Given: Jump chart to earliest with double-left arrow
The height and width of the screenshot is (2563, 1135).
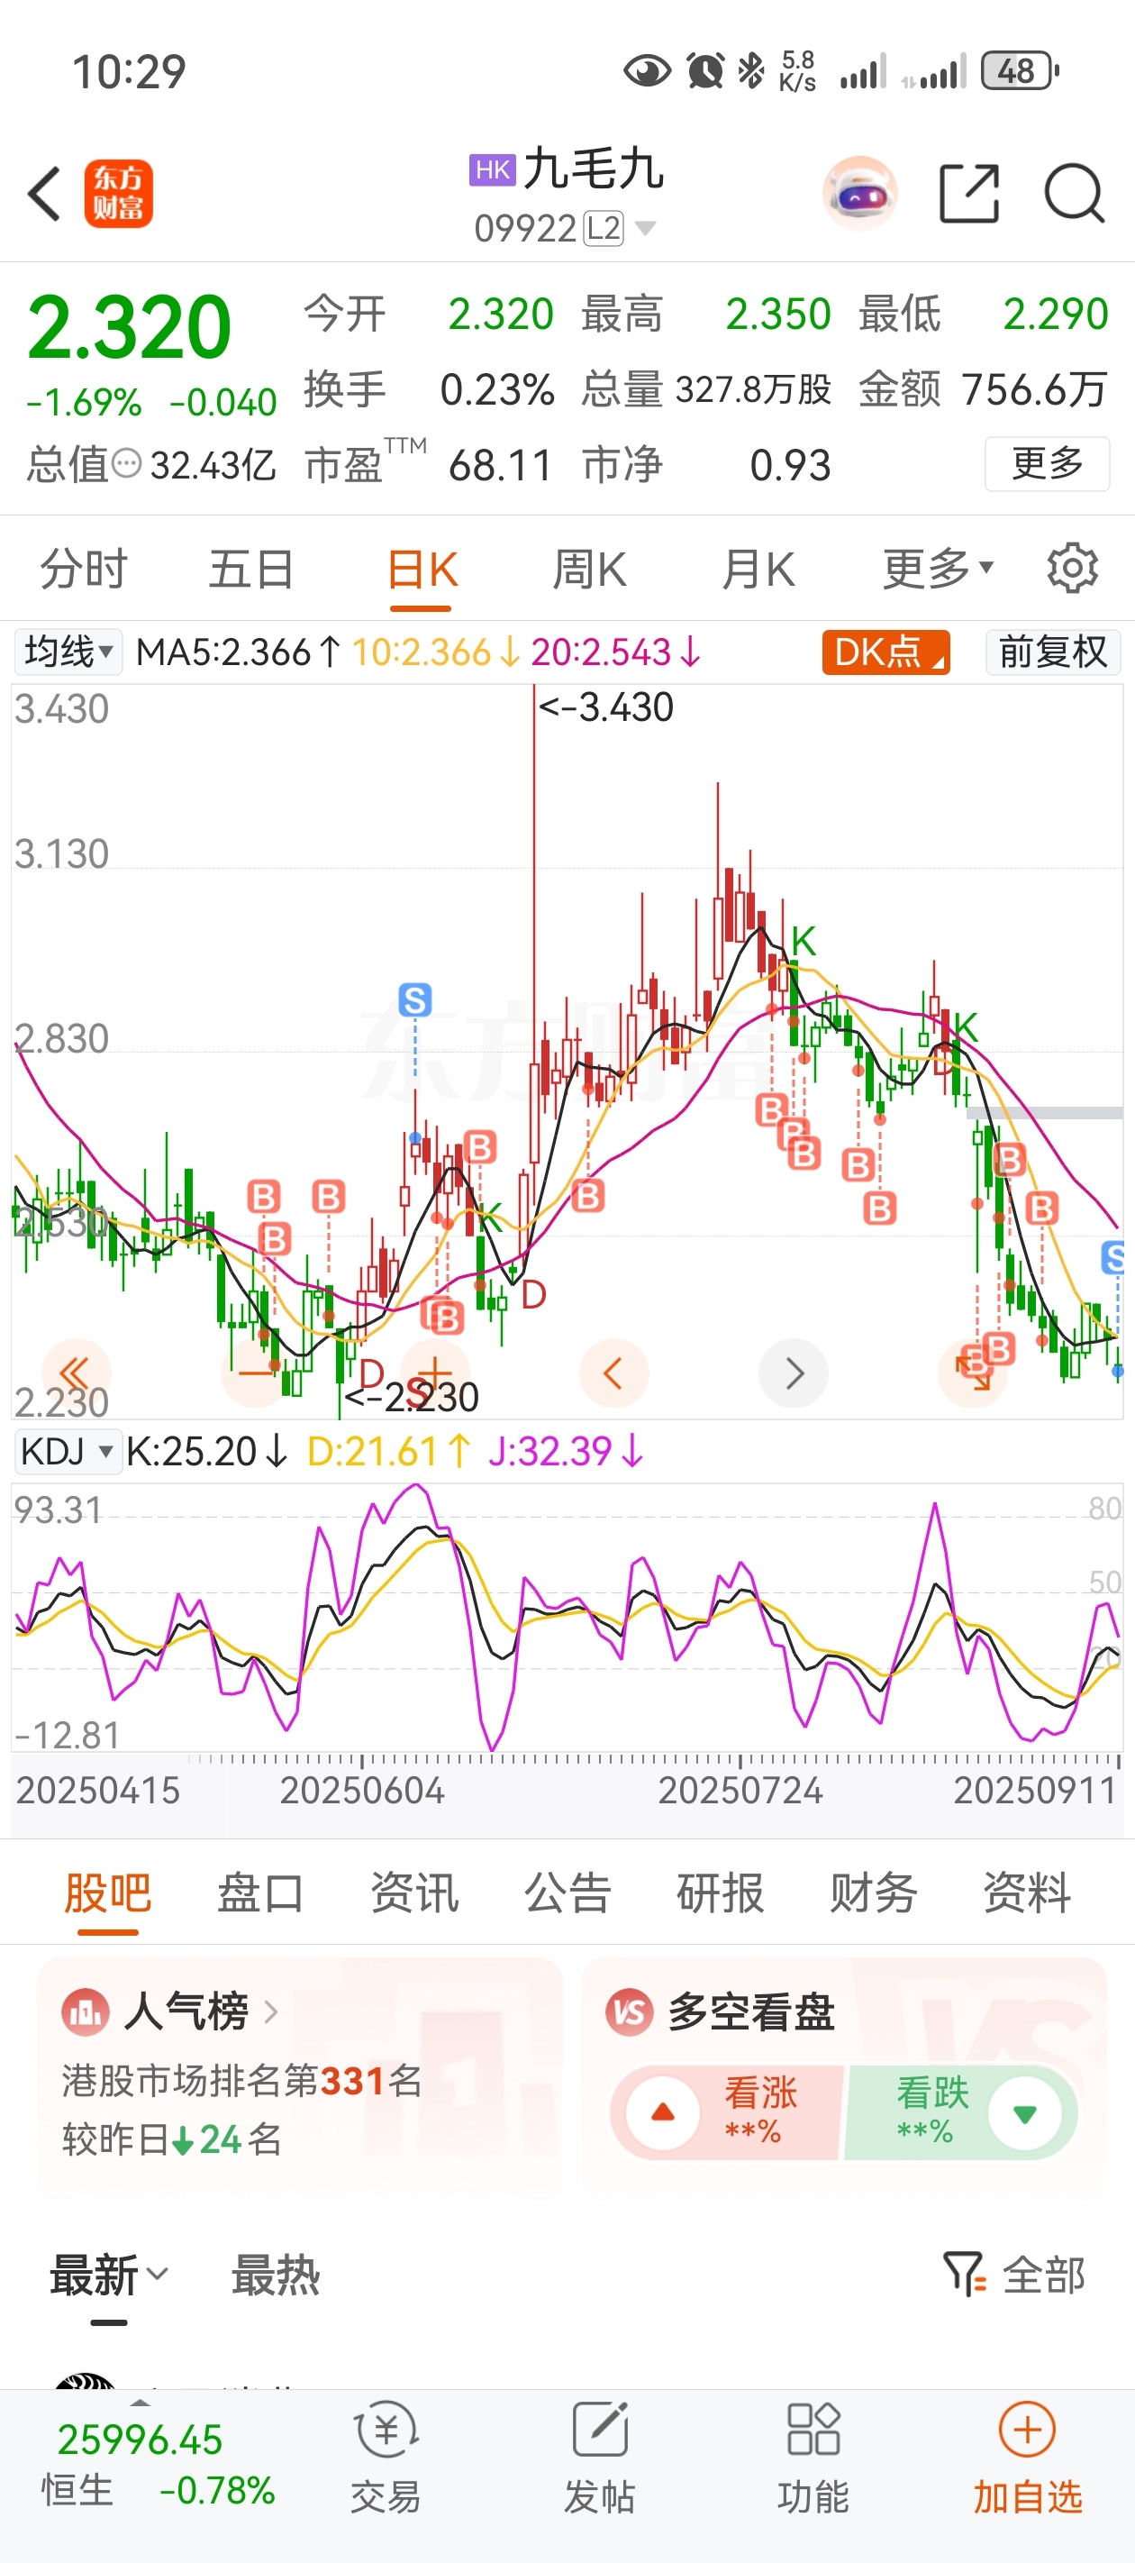Looking at the screenshot, I should point(76,1373).
